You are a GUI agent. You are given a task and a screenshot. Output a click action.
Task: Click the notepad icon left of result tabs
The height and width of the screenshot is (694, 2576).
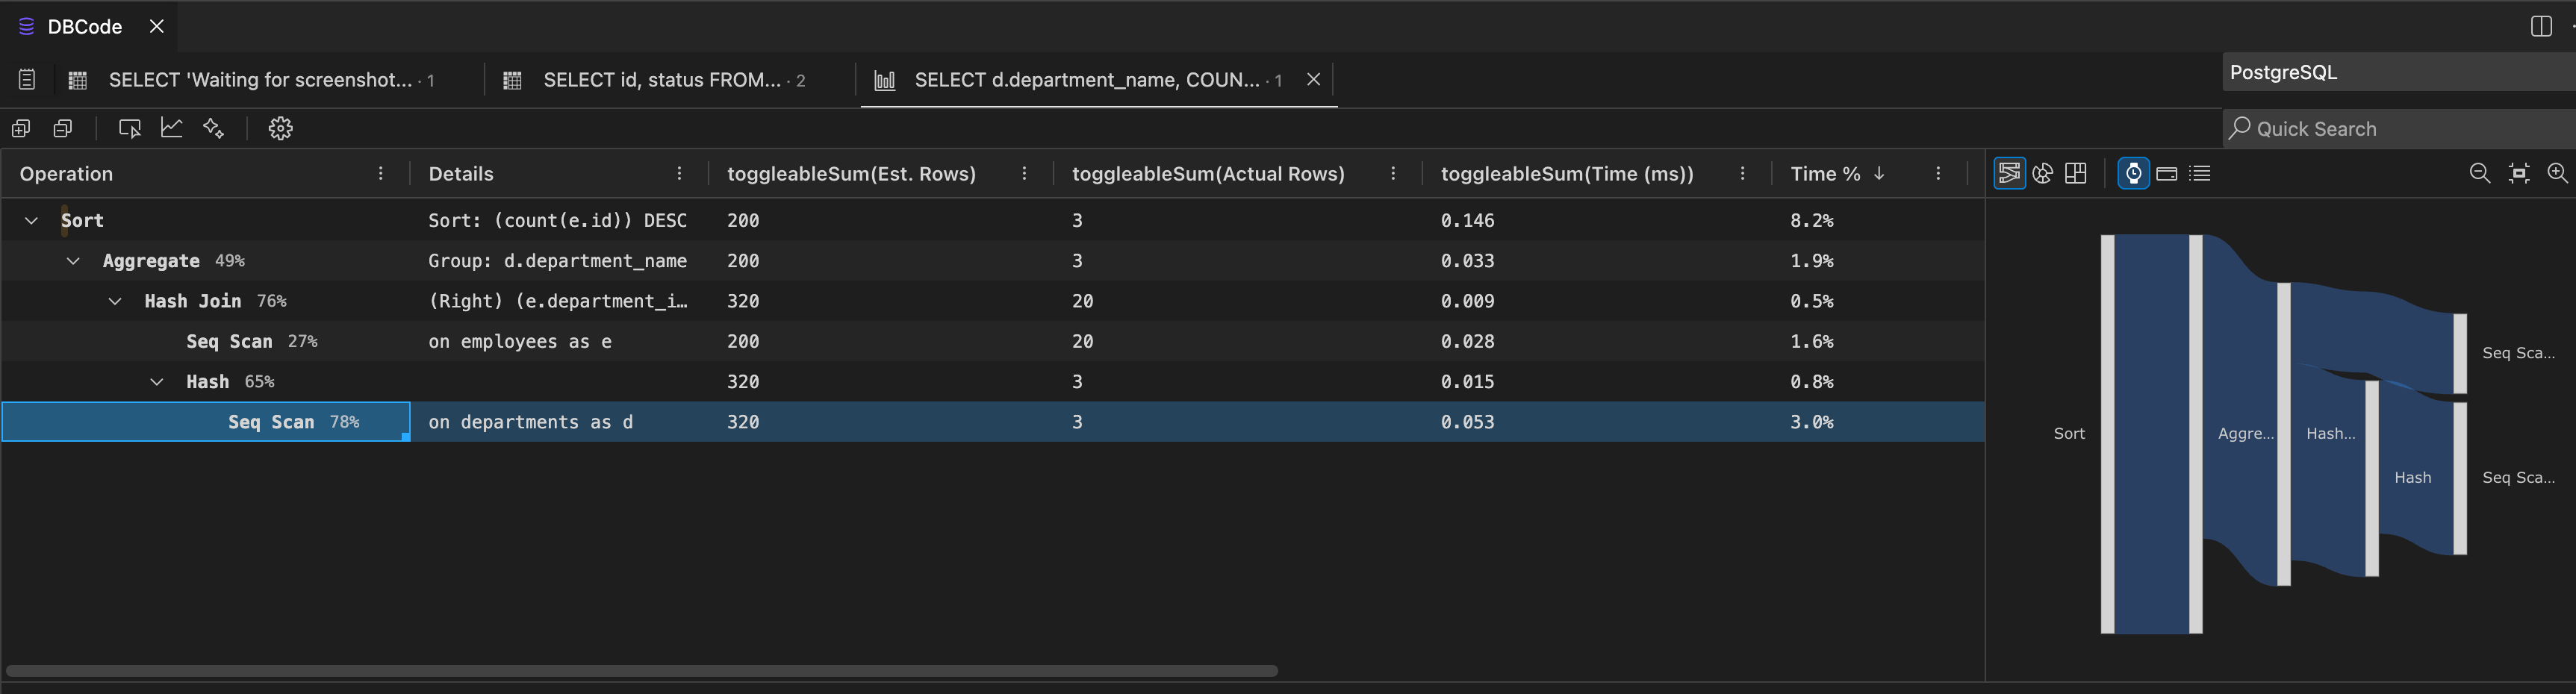[27, 80]
